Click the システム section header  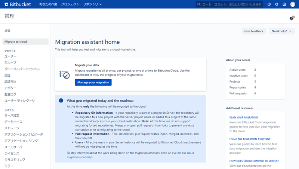[x=9, y=110]
